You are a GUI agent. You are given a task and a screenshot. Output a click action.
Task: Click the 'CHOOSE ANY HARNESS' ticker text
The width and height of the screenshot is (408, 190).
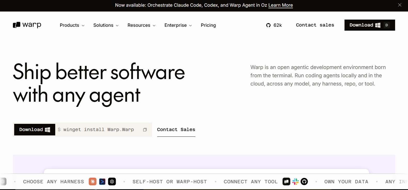(53, 182)
